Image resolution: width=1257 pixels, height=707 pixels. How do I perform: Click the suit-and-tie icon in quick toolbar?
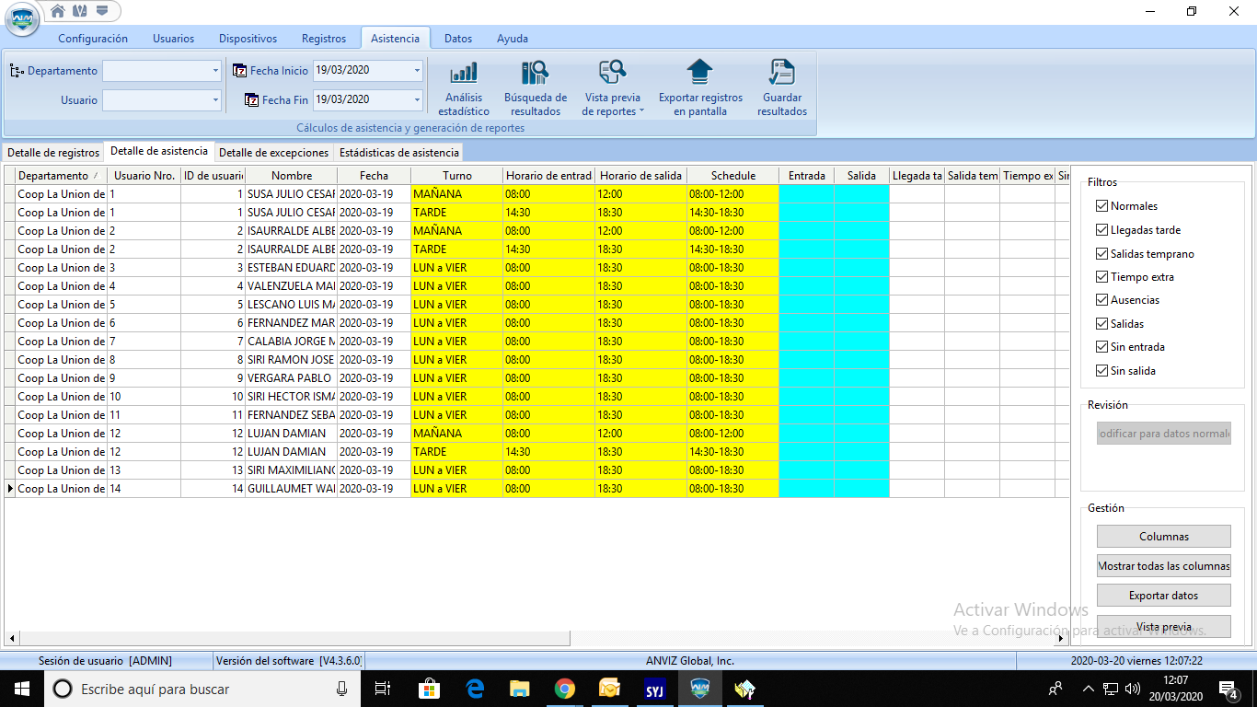[80, 11]
